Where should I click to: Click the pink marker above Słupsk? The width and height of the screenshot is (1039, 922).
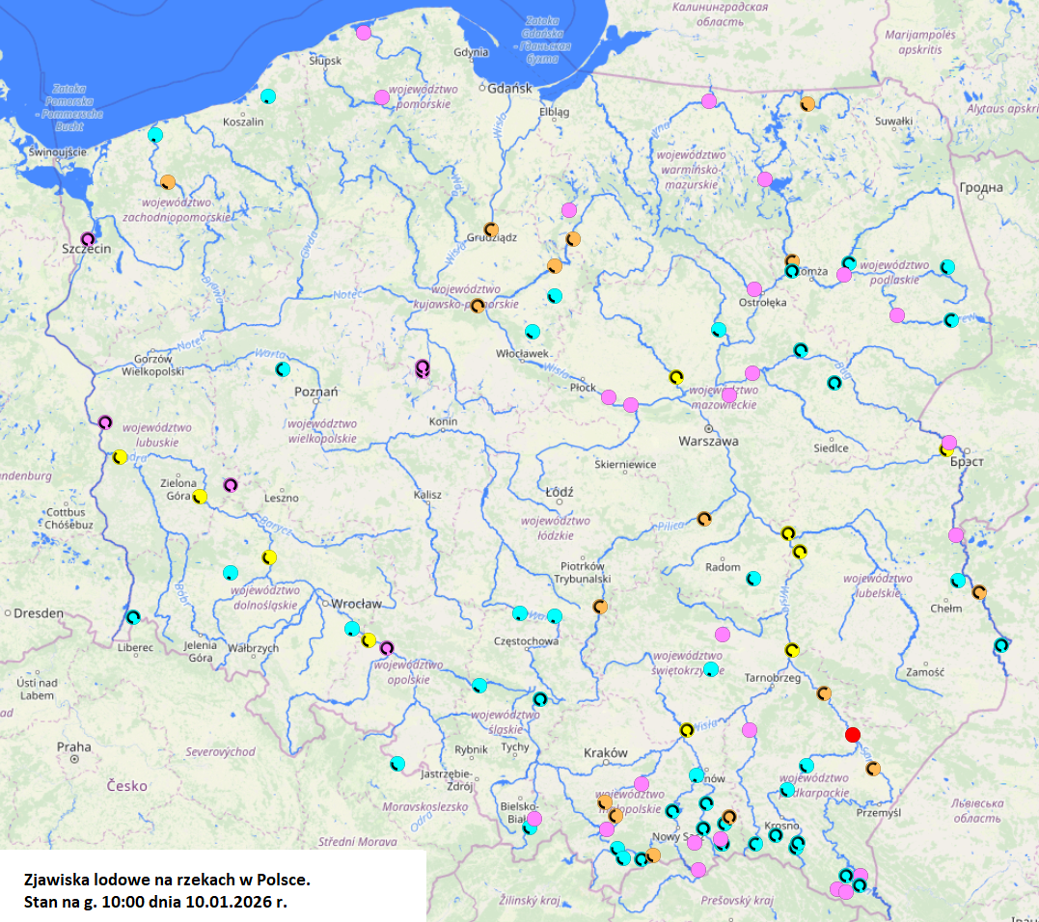coord(362,33)
